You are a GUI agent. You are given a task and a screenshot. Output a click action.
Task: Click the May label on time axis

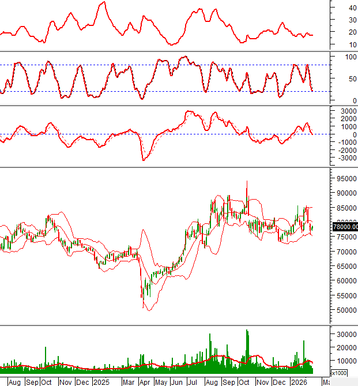161,382
